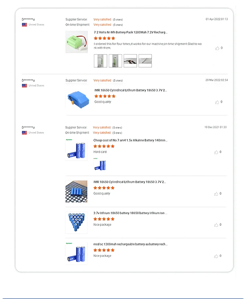The image size is (246, 299).
Task: Open nicd sc 1300mah rechargeable battery link
Action: coord(130,244)
